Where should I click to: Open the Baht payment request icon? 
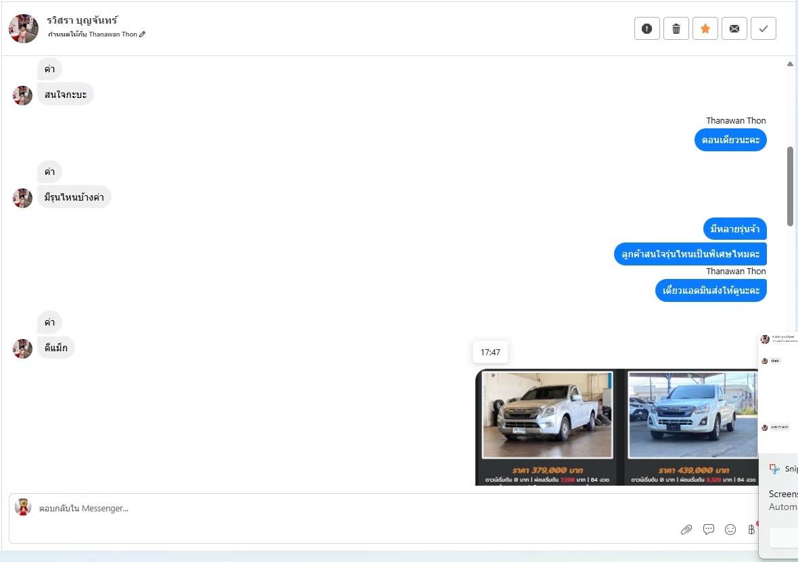[751, 530]
